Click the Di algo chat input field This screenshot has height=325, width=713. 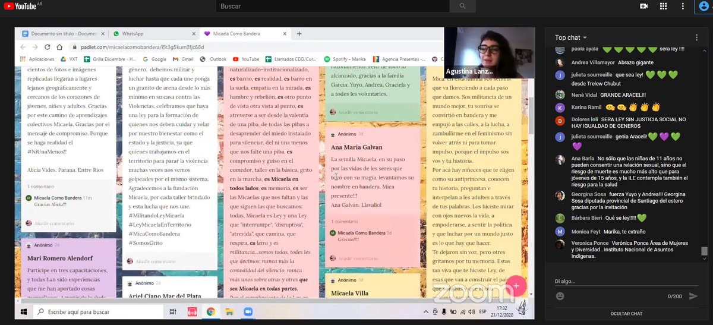[625, 281]
